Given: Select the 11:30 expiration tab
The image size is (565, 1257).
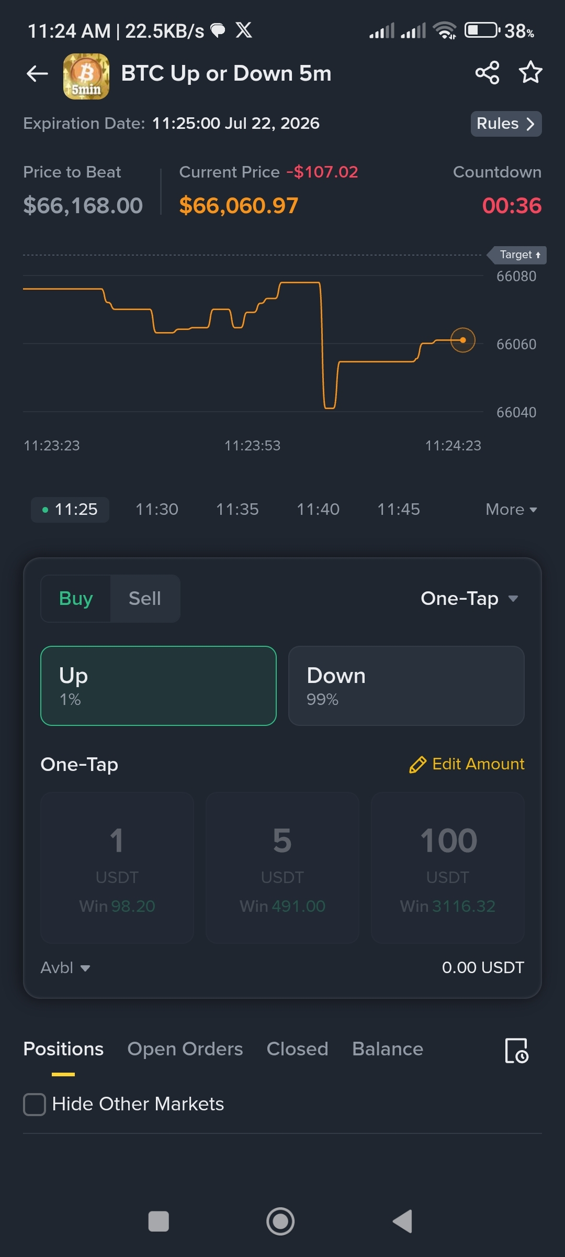Looking at the screenshot, I should 157,510.
